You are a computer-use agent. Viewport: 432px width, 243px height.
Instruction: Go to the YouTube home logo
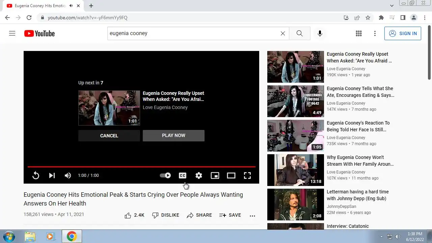39,33
